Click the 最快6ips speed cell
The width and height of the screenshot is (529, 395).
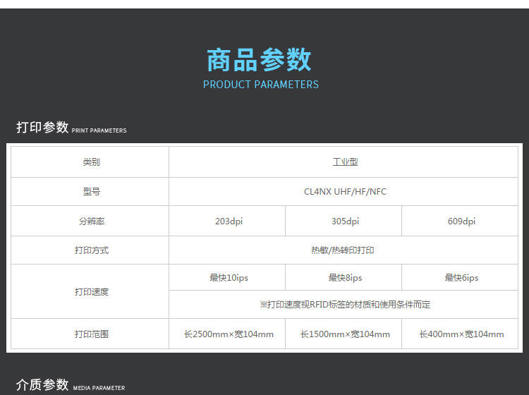coord(461,278)
